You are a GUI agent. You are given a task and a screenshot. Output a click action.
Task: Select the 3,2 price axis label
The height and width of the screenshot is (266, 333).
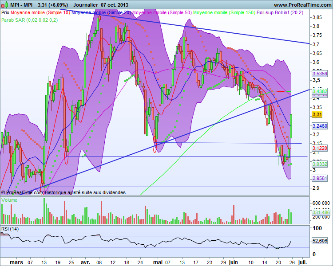[x=316, y=134]
